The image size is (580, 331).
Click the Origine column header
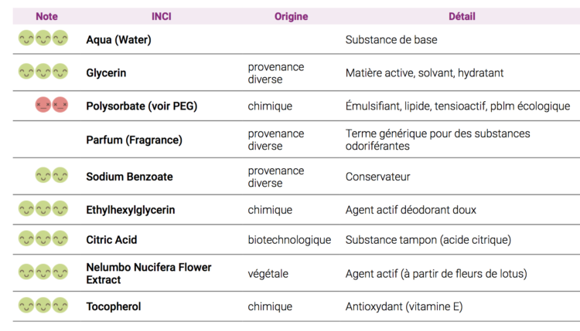coord(291,16)
